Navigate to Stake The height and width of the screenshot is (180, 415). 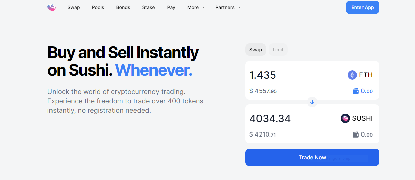[148, 7]
